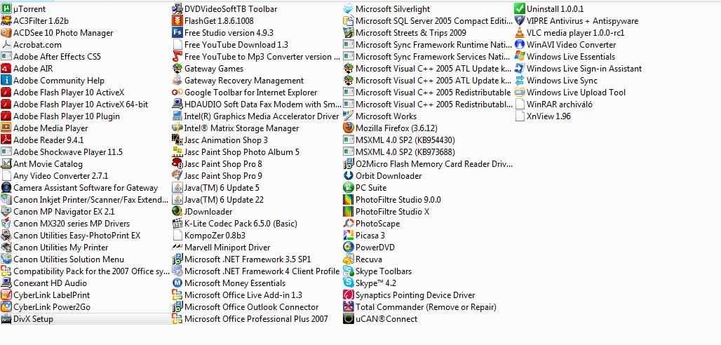721x345 pixels.
Task: Select the Orbit Downloader icon
Action: coord(348,176)
